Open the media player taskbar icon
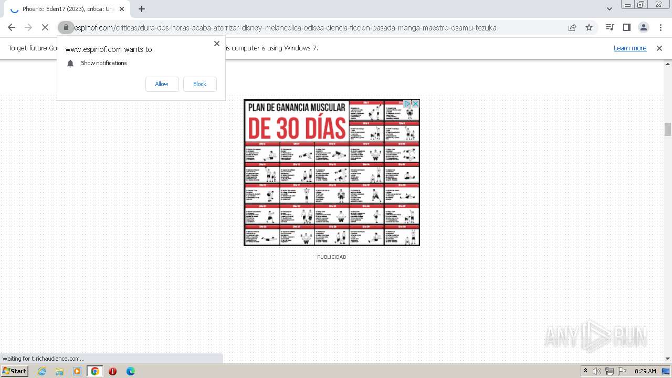 [x=77, y=371]
